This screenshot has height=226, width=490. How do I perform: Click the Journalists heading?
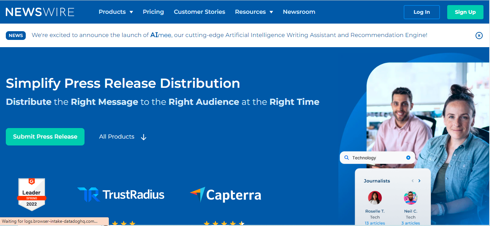click(377, 181)
